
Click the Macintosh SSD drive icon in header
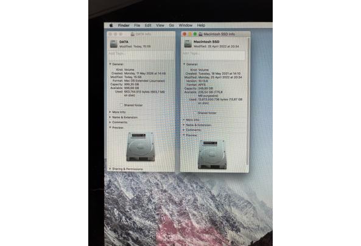[x=188, y=44]
